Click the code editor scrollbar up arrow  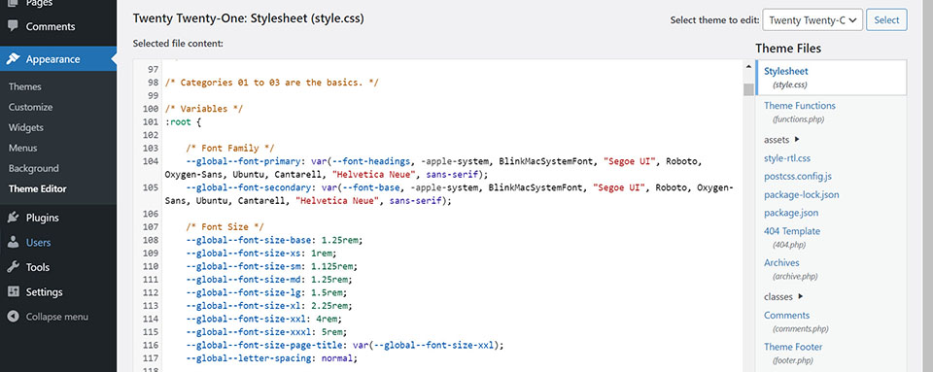[748, 67]
